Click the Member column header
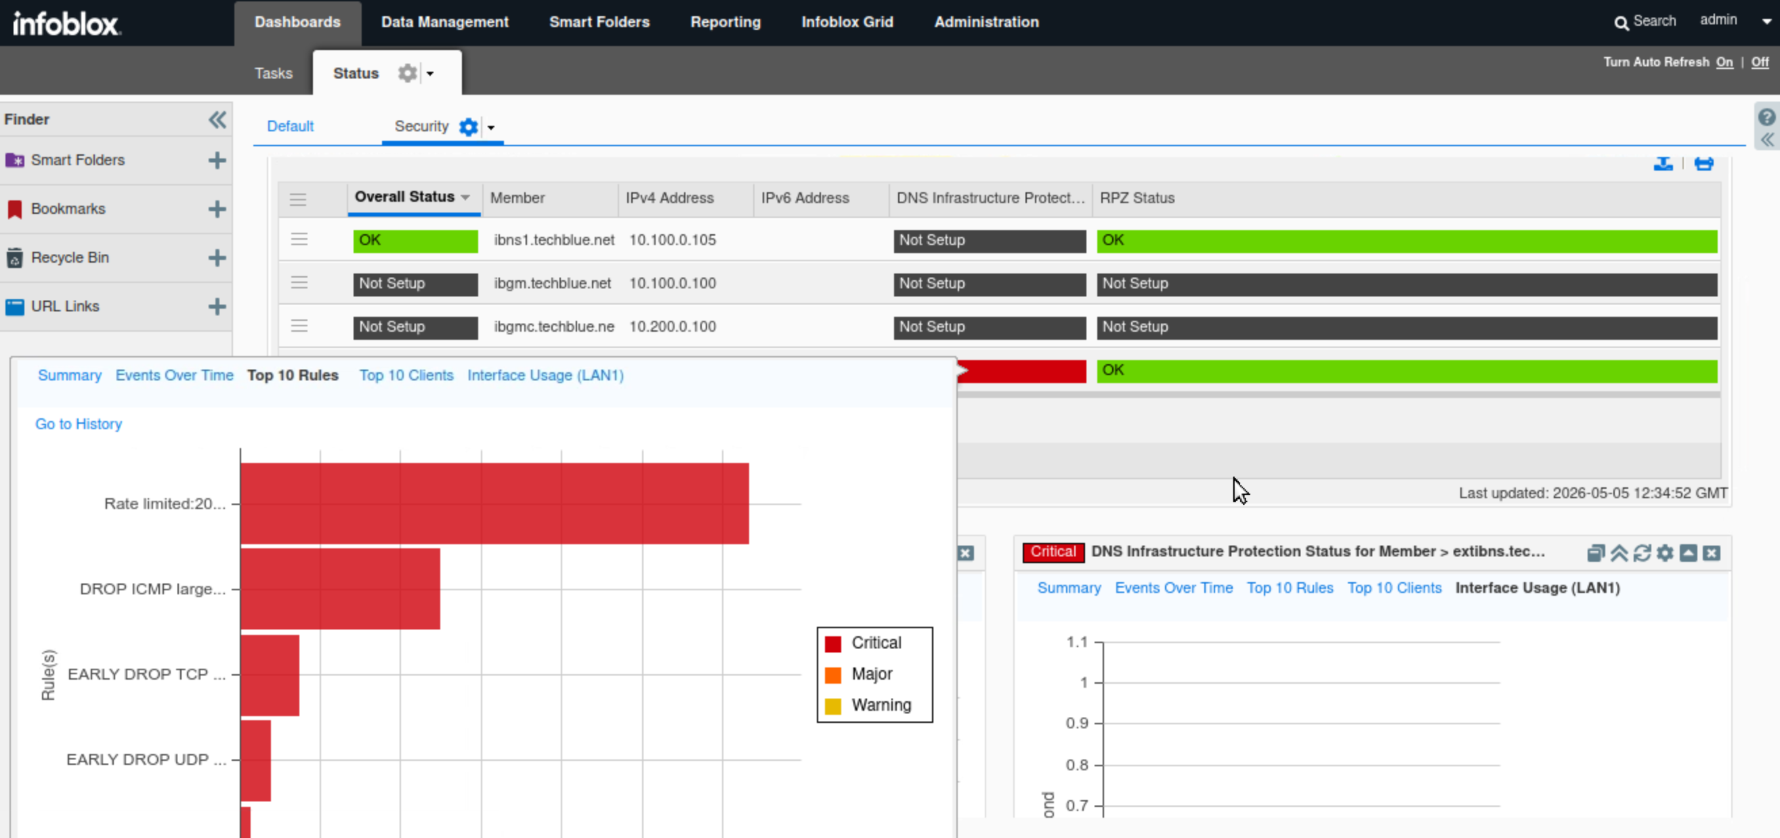Viewport: 1780px width, 838px height. click(x=550, y=198)
